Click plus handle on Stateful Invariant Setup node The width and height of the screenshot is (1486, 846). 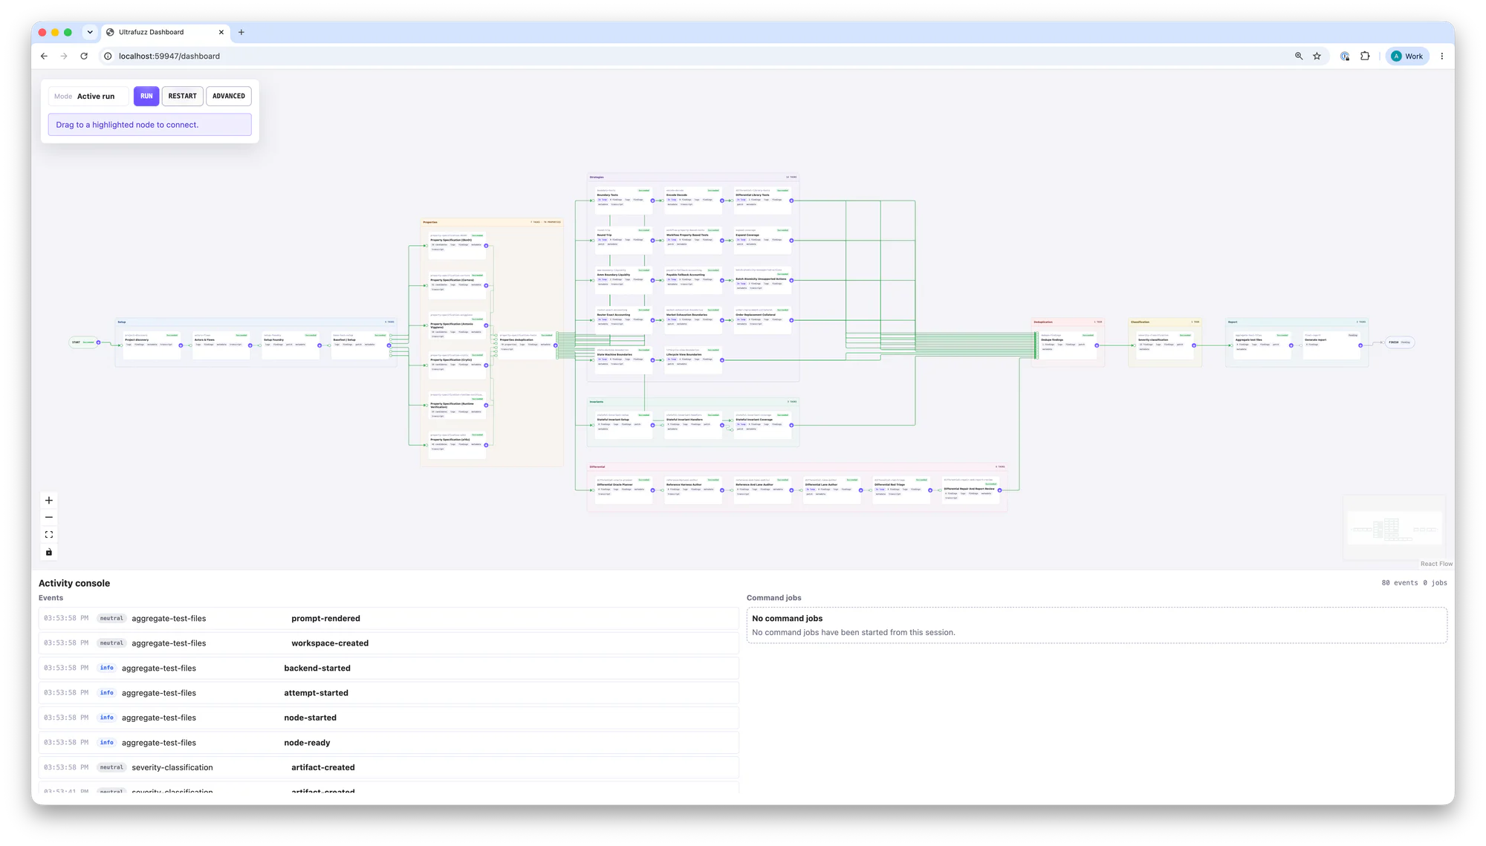pyautogui.click(x=652, y=426)
